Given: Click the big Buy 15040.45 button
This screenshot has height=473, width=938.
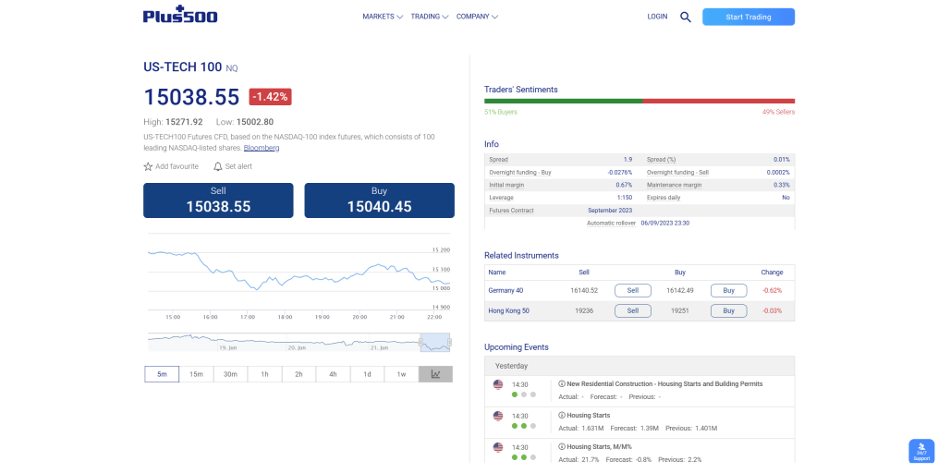Looking at the screenshot, I should pyautogui.click(x=379, y=200).
